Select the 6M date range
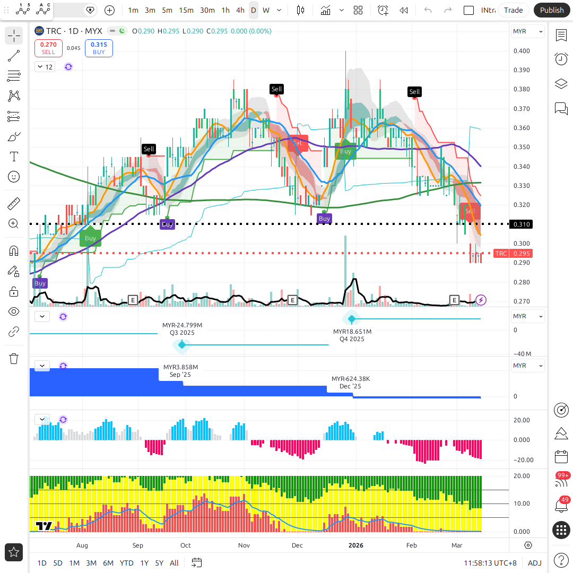Viewport: 573px width, 573px height. pos(108,563)
